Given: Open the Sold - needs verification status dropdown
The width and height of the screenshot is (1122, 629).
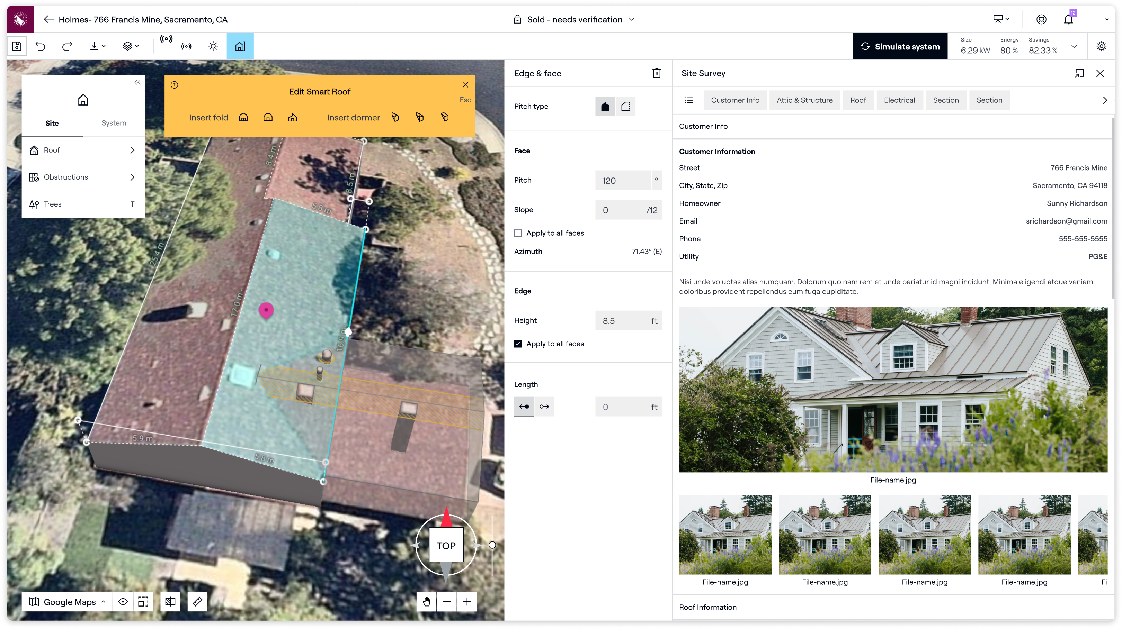Looking at the screenshot, I should point(574,19).
